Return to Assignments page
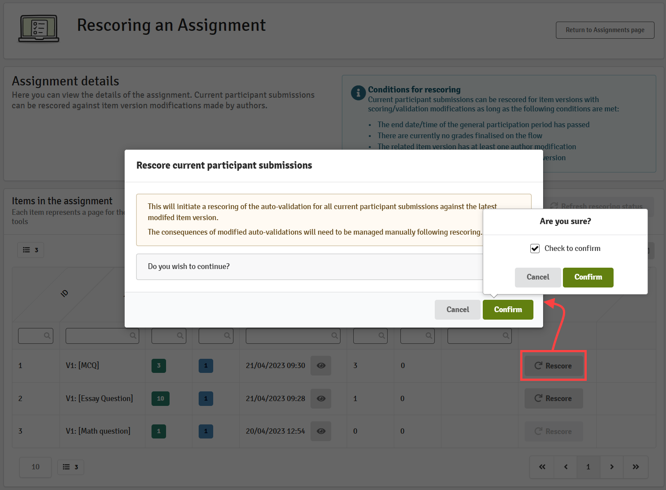 point(605,30)
